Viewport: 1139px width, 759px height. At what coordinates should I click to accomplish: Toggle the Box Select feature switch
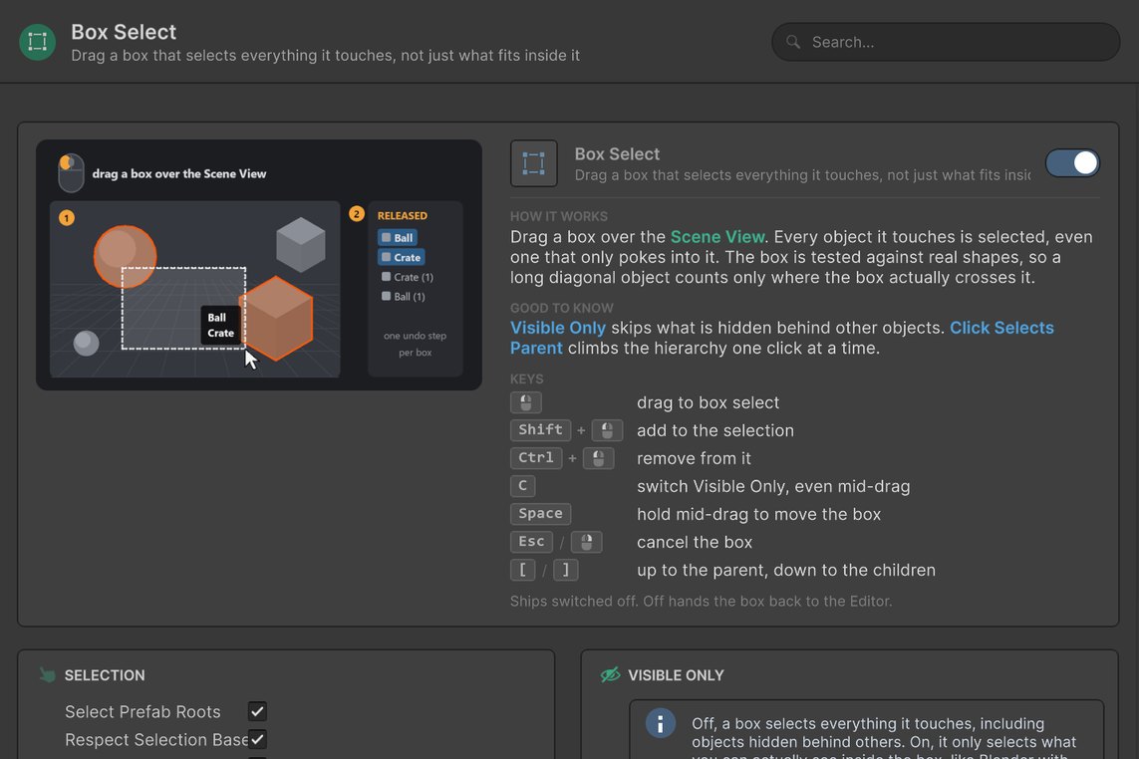1072,162
